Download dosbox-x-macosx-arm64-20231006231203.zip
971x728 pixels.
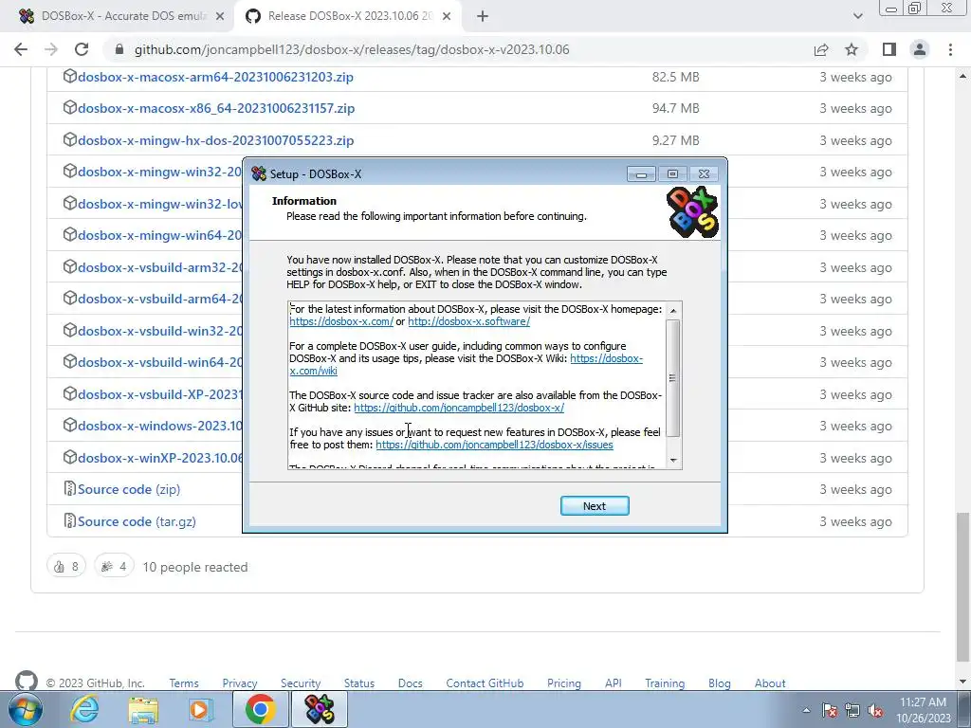point(215,77)
